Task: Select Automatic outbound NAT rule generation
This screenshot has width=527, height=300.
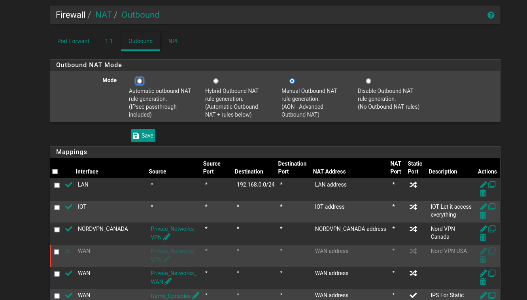Action: (140, 81)
